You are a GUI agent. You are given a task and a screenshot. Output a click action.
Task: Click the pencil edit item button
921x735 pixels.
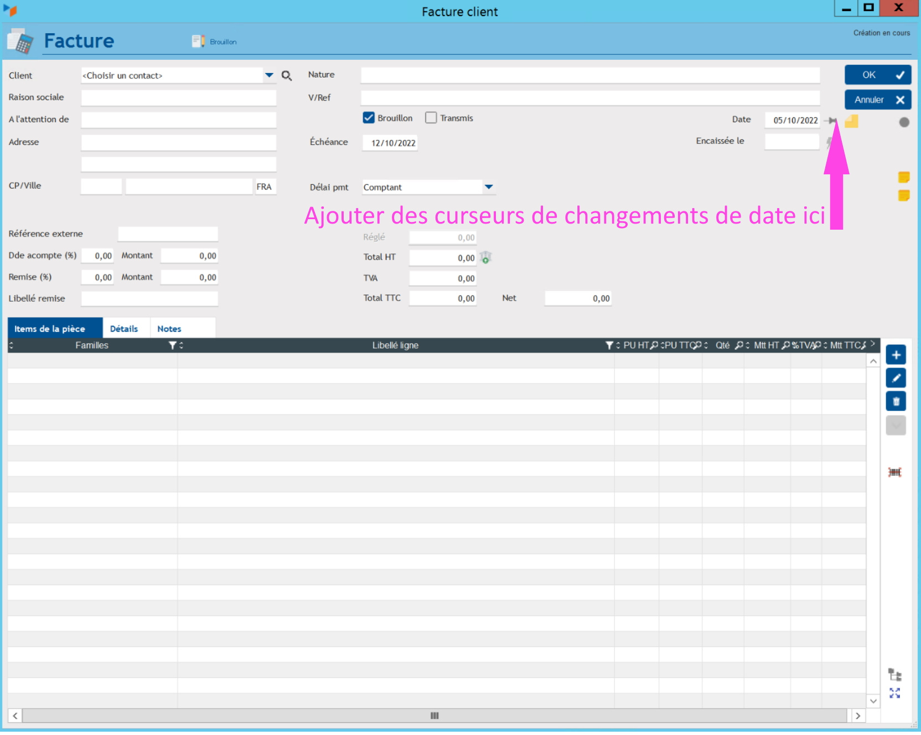tap(896, 378)
